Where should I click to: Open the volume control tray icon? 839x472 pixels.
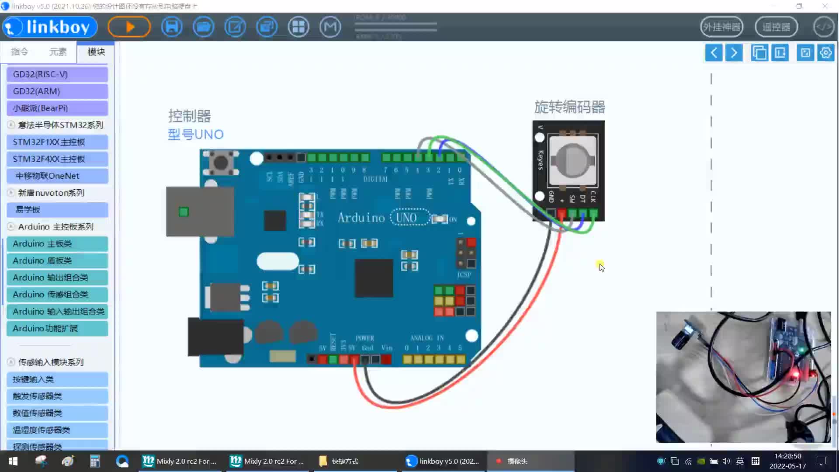(x=726, y=461)
